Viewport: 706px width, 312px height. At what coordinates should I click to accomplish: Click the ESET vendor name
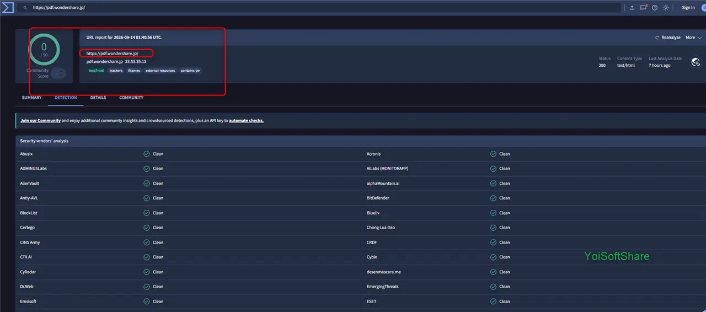click(x=371, y=302)
